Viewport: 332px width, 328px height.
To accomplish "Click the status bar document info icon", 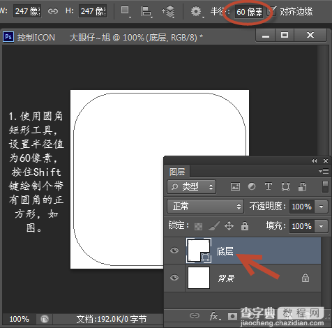I will [x=45, y=319].
